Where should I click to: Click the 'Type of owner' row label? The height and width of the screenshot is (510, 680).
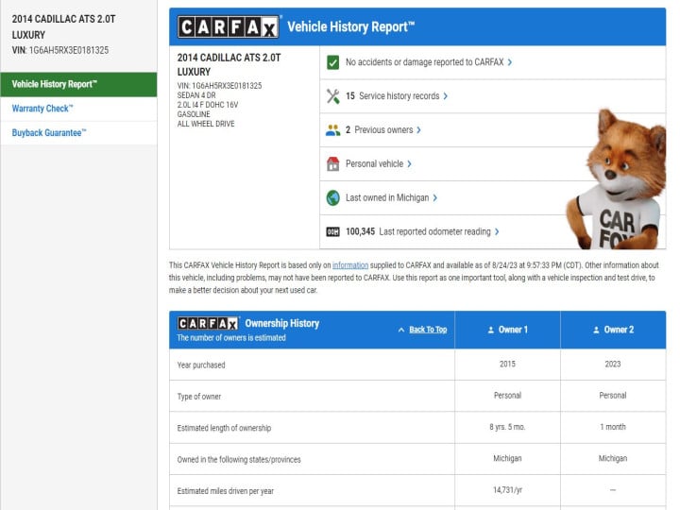tap(199, 397)
